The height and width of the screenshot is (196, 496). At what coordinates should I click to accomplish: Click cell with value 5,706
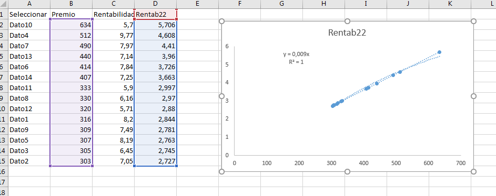pyautogui.click(x=155, y=25)
